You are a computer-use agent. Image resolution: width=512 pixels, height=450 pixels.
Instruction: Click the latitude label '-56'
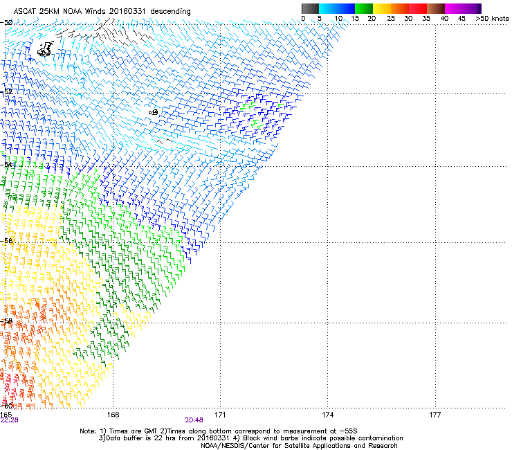(6, 240)
